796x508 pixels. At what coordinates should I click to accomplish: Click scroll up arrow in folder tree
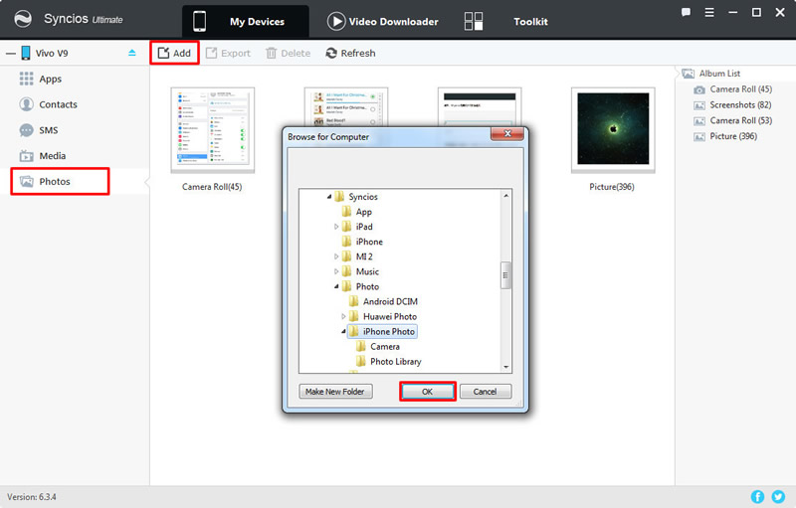click(x=505, y=196)
